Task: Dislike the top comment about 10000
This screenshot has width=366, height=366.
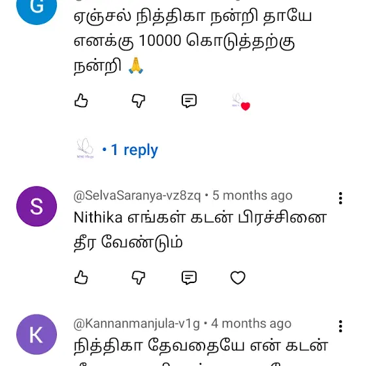Action: [x=139, y=101]
